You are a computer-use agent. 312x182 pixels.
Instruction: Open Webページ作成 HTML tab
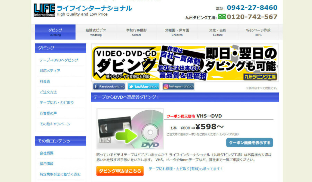[258, 32]
